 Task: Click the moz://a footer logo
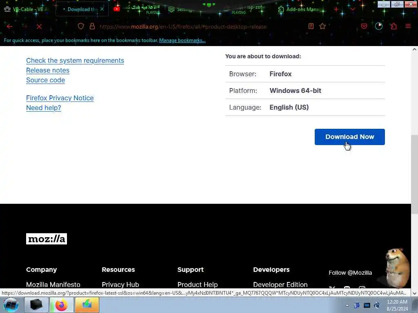(x=47, y=239)
